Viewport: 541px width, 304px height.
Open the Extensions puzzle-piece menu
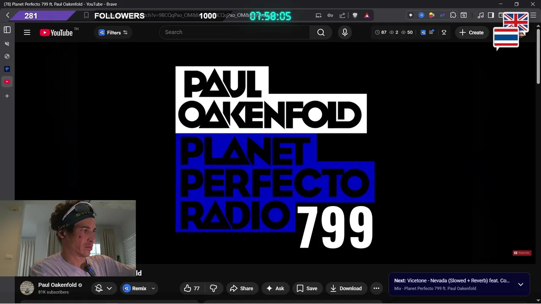coord(453,15)
